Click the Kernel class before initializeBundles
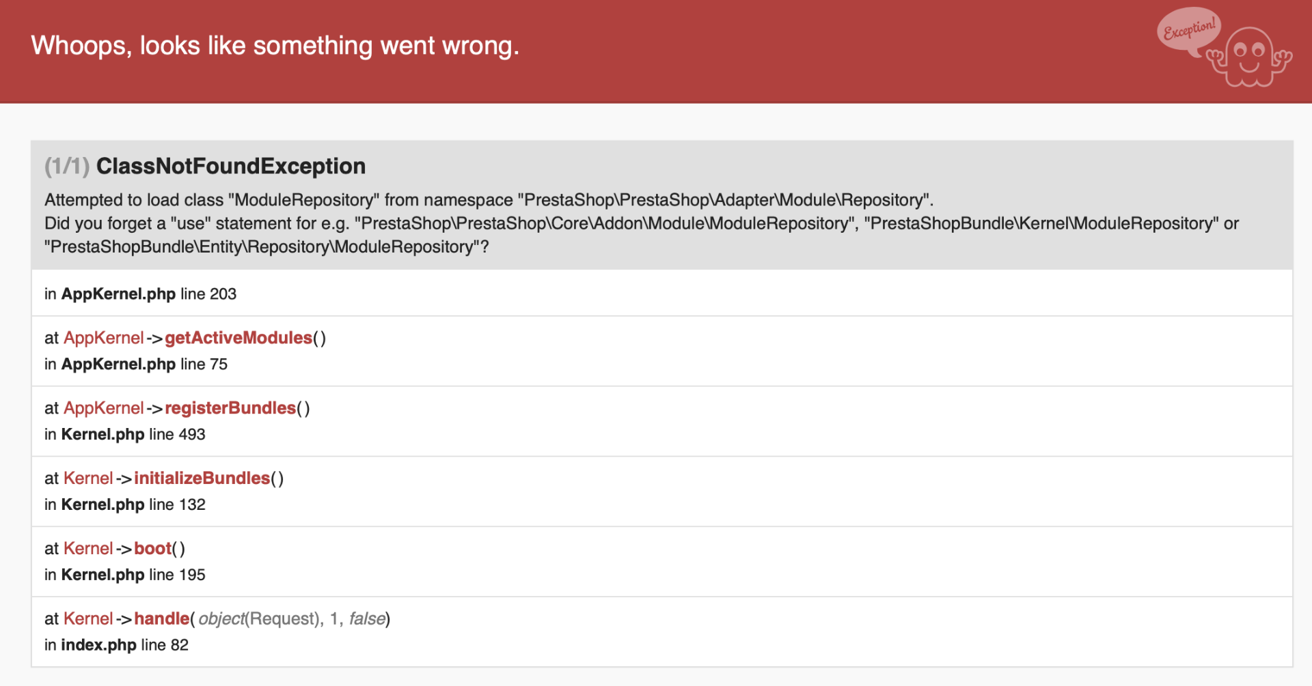 88,478
